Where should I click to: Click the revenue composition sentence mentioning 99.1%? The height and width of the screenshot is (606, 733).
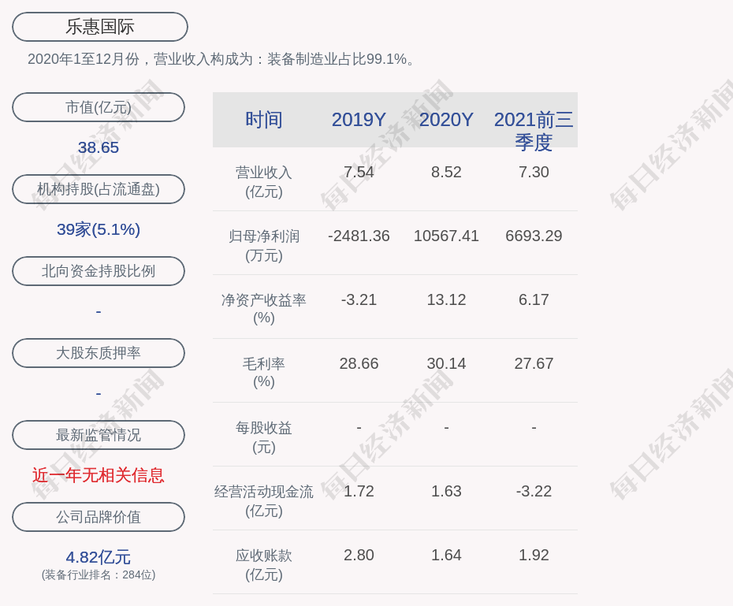pos(221,59)
